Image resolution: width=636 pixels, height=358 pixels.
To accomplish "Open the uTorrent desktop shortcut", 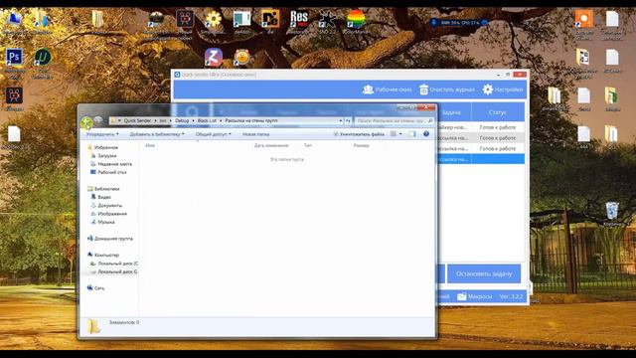I will (42, 58).
